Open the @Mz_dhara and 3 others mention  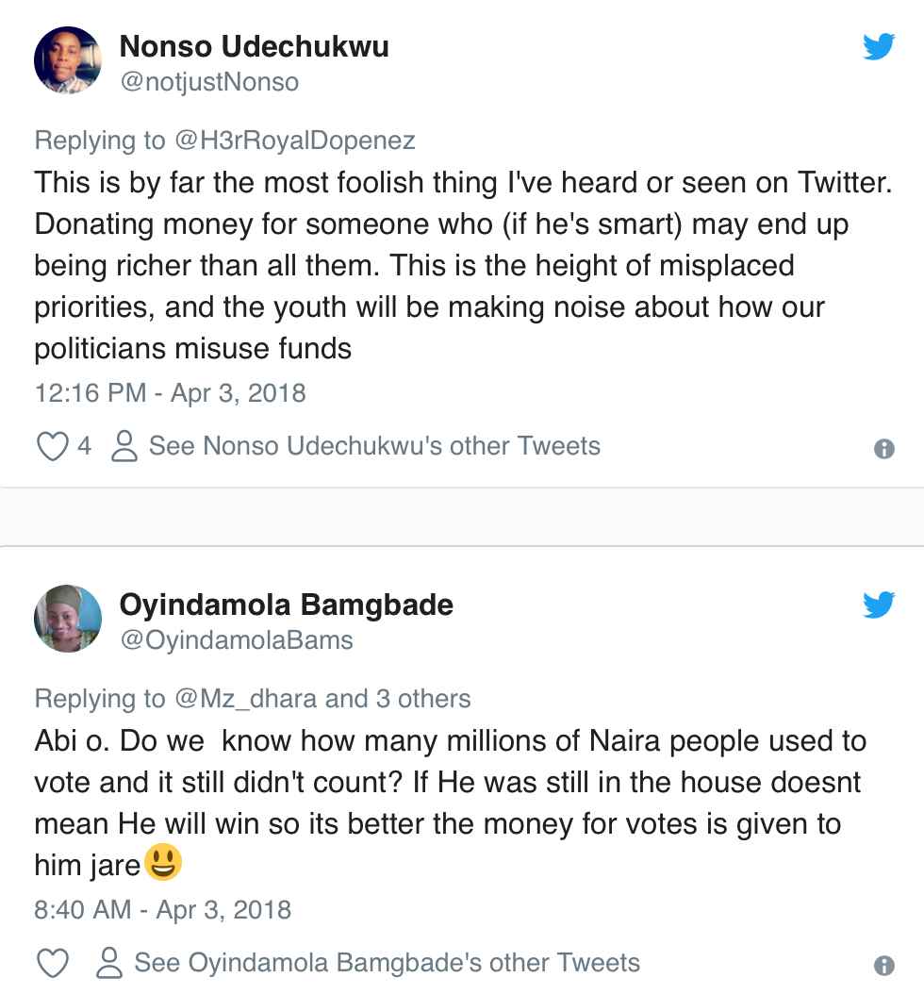(x=322, y=699)
